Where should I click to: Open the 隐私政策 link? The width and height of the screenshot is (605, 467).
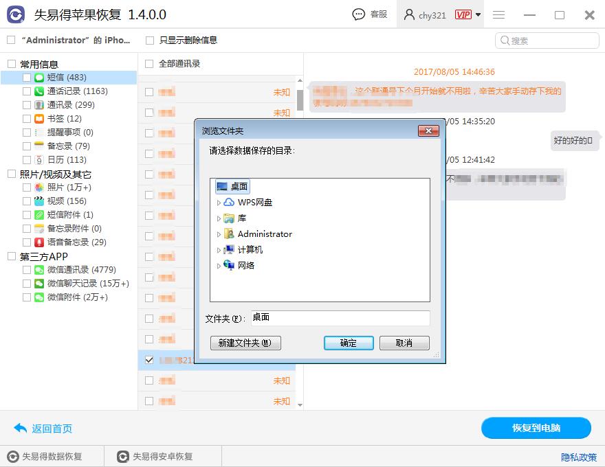(578, 457)
